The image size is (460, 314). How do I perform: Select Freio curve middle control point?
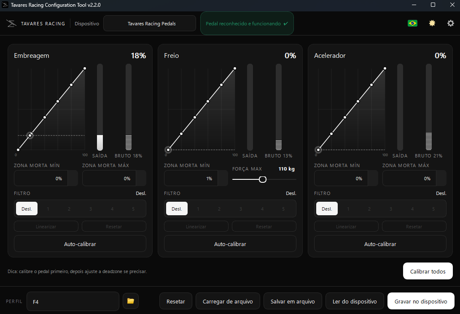pos(208,101)
